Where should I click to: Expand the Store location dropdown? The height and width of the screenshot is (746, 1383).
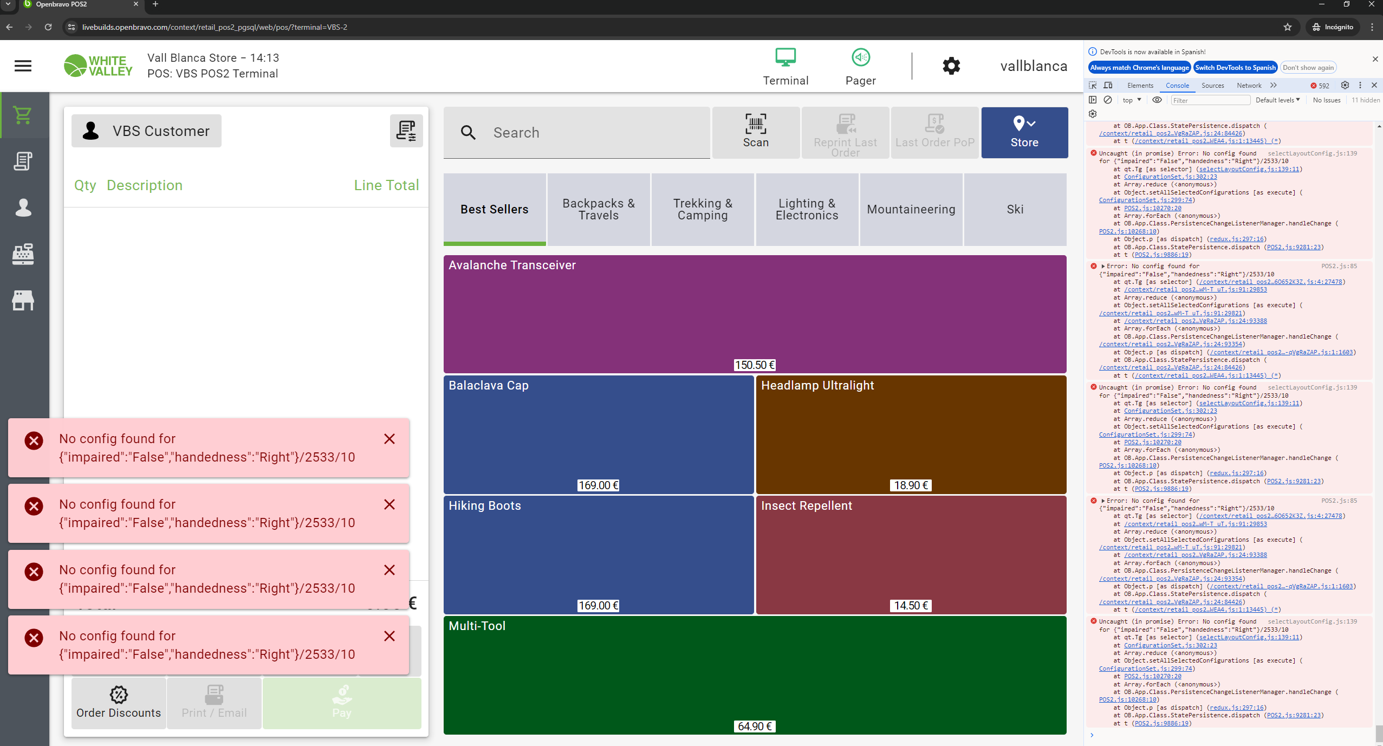[x=1024, y=132]
